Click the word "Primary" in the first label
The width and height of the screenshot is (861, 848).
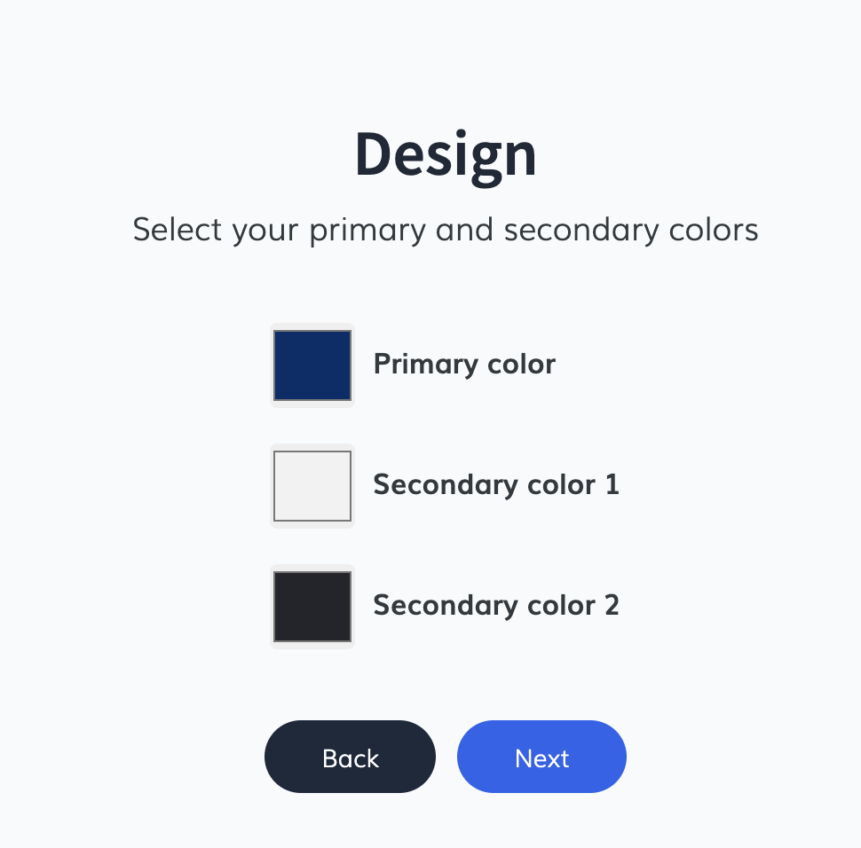(x=415, y=365)
